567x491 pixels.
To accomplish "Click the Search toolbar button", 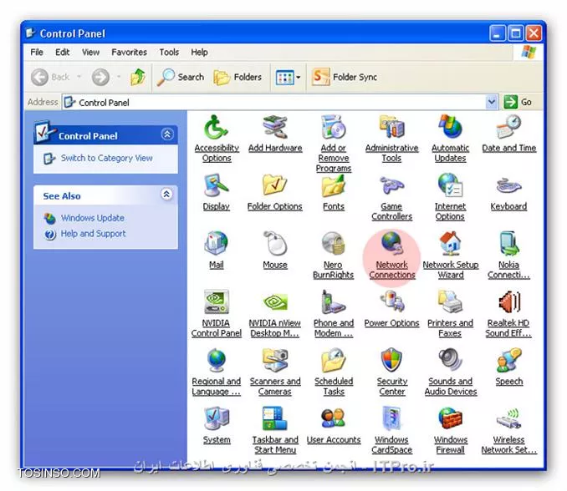I will click(181, 77).
